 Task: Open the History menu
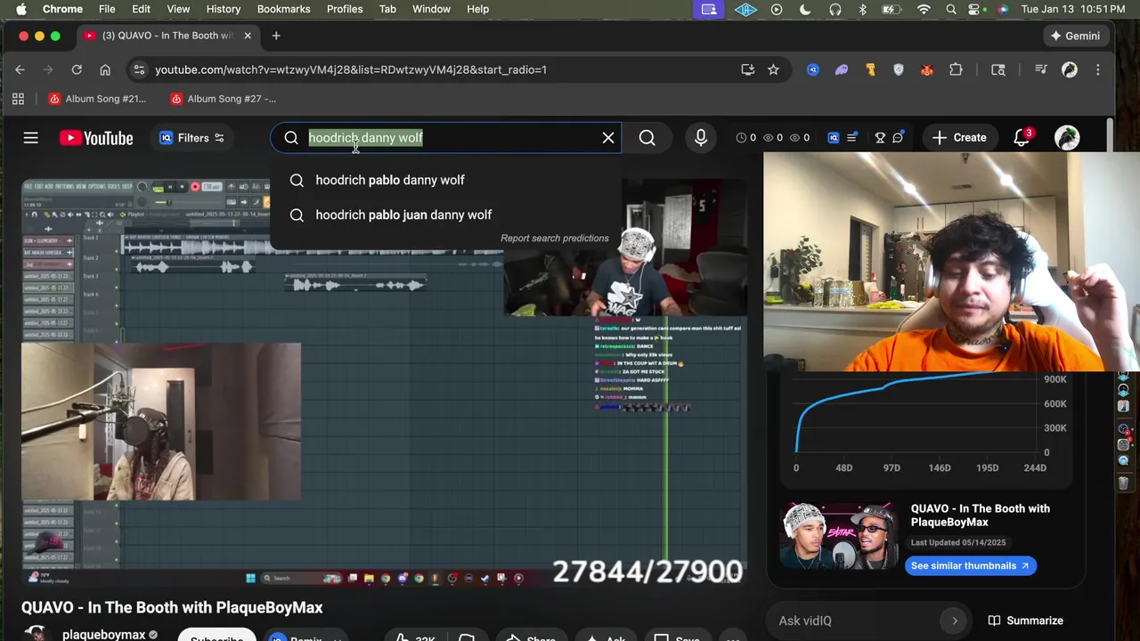[x=224, y=9]
